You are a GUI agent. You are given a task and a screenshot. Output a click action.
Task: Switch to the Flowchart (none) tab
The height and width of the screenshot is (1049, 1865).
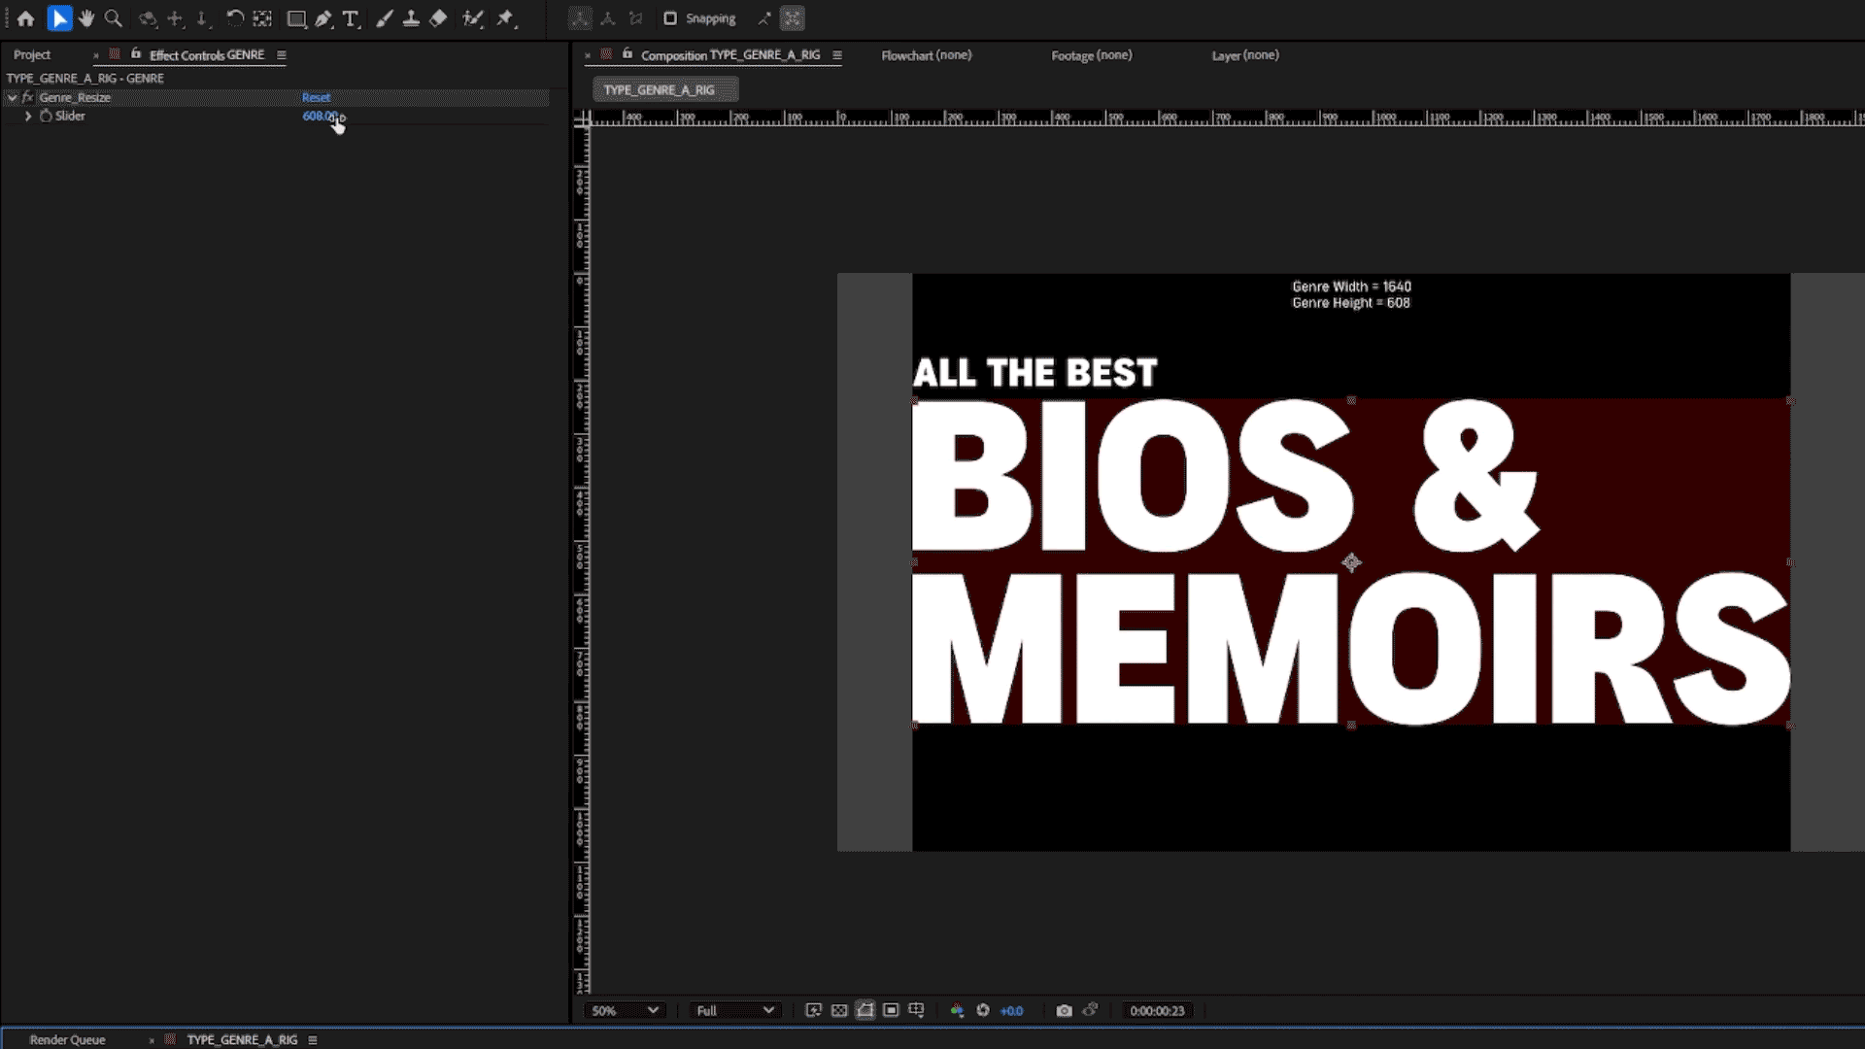[x=927, y=55]
